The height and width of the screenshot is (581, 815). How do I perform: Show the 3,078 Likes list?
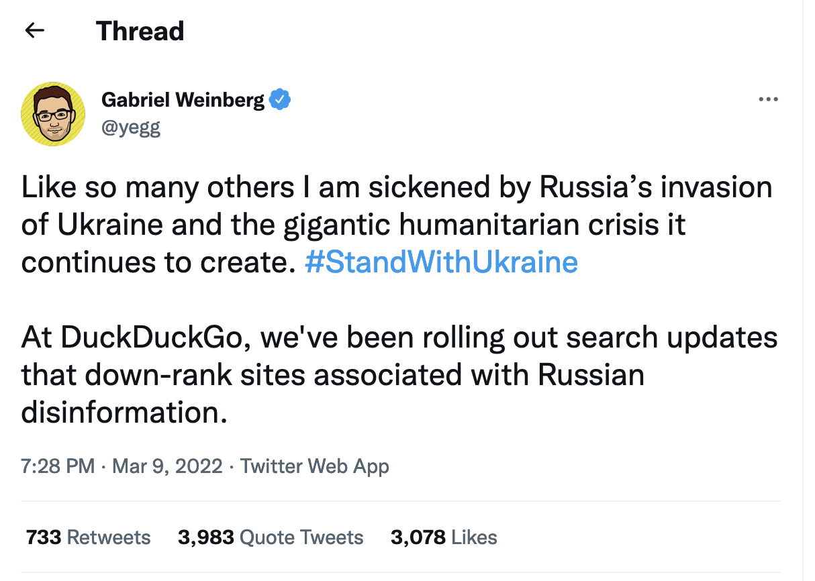pyautogui.click(x=444, y=537)
